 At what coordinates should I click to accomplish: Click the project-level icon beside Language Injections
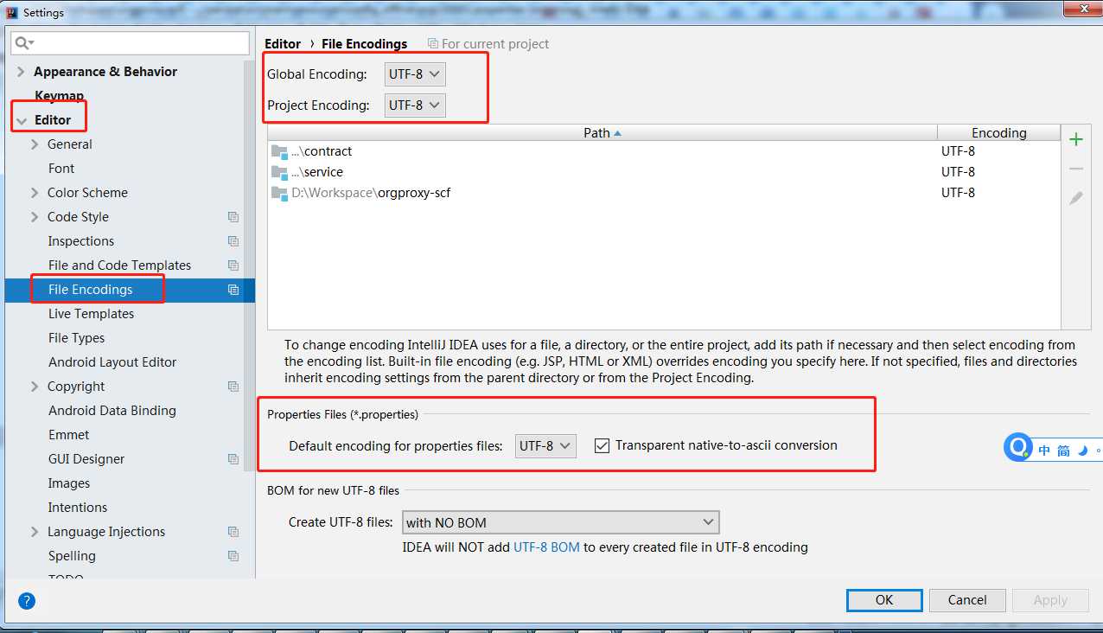233,532
